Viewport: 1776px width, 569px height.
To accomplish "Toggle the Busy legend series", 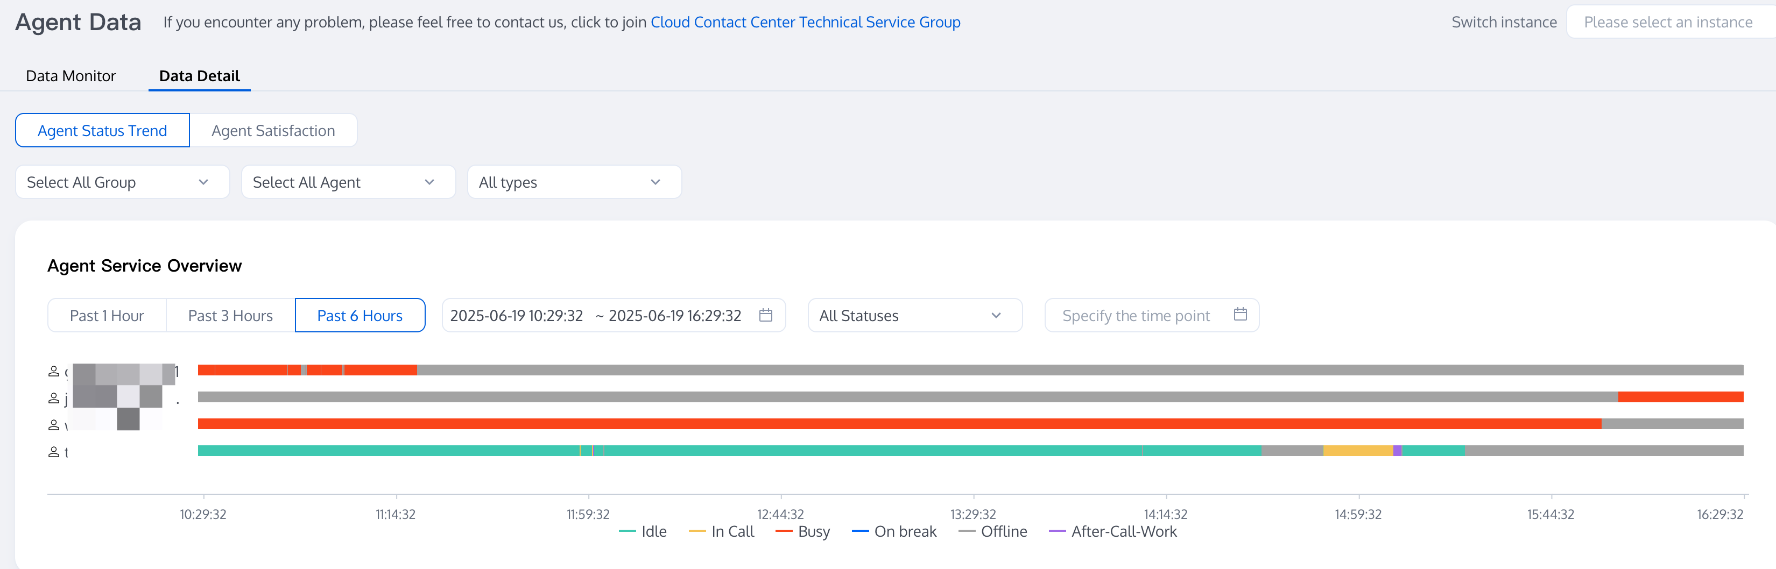I will [803, 531].
